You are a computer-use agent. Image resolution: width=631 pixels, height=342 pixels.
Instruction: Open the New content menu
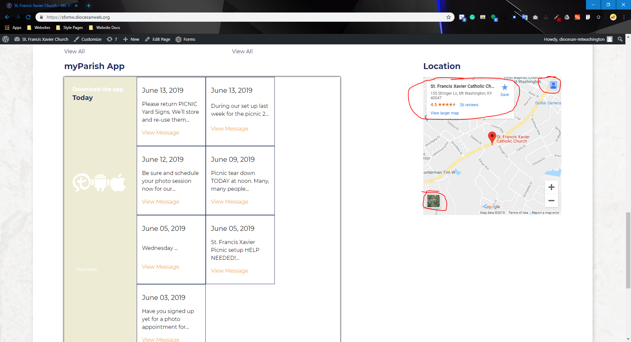tap(131, 39)
